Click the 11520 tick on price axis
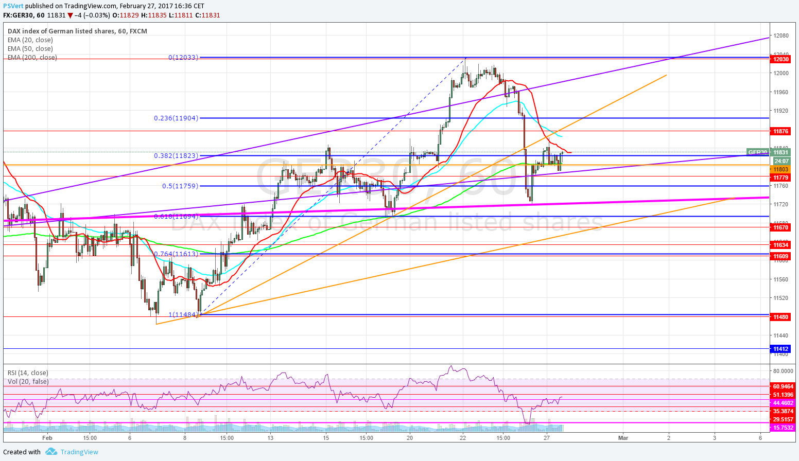Image resolution: width=799 pixels, height=461 pixels. [x=781, y=298]
